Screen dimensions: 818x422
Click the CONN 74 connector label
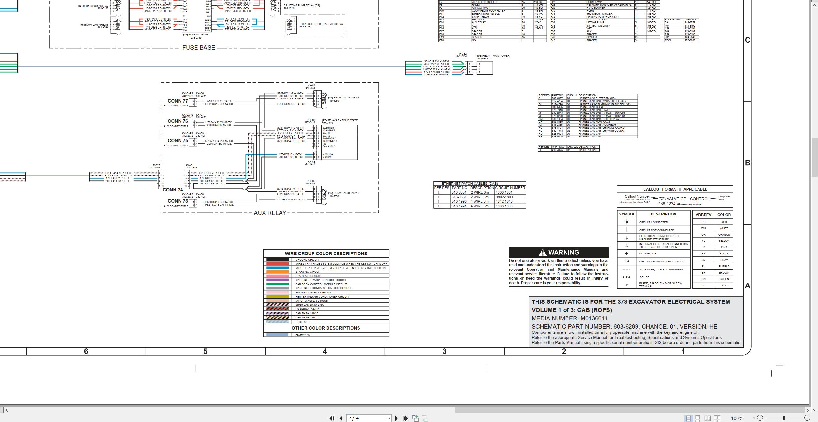(x=173, y=190)
